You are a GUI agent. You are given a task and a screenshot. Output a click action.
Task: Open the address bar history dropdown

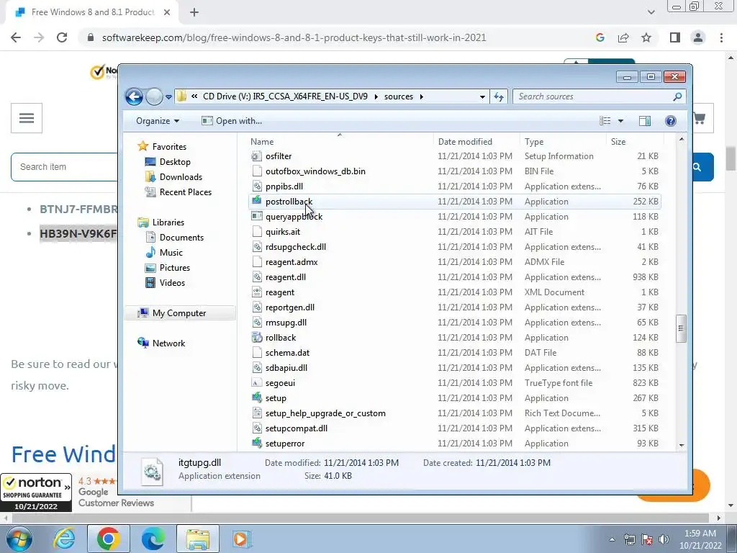pyautogui.click(x=482, y=97)
